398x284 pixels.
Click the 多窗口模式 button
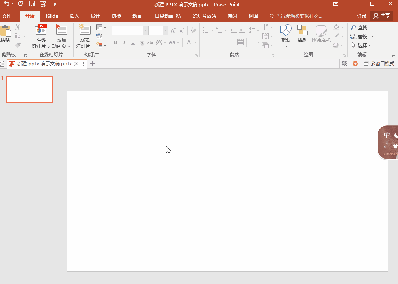click(x=379, y=64)
